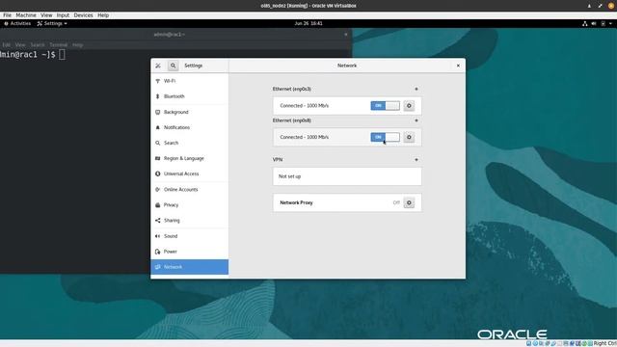Screen dimensions: 617x347
Task: Open the clock calendar in top bar
Action: (x=308, y=23)
